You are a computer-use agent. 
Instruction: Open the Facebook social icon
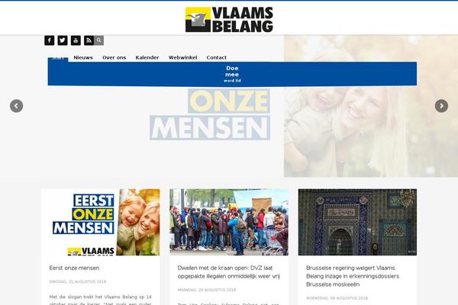[50, 40]
